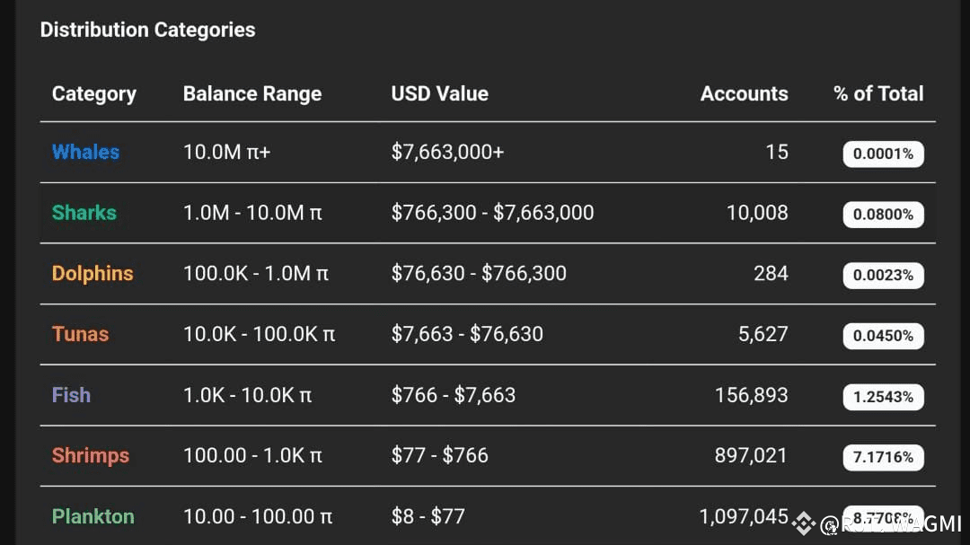Click the 0.0450% badge in Tunas row

click(883, 336)
